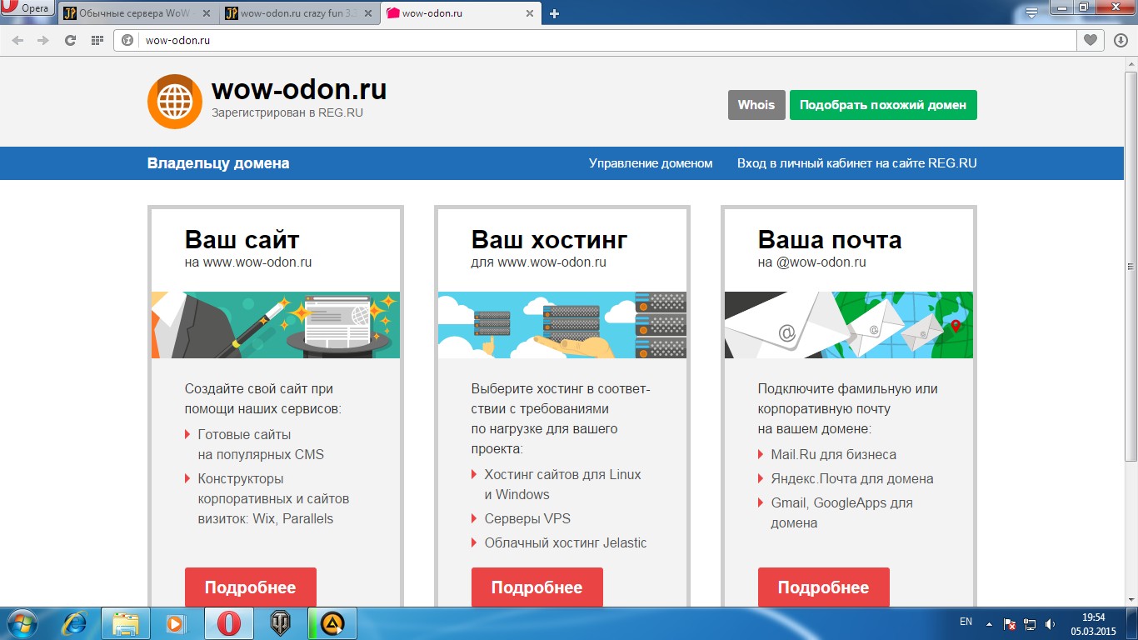The width and height of the screenshot is (1138, 640).
Task: Switch to Opera in the taskbar
Action: [230, 623]
